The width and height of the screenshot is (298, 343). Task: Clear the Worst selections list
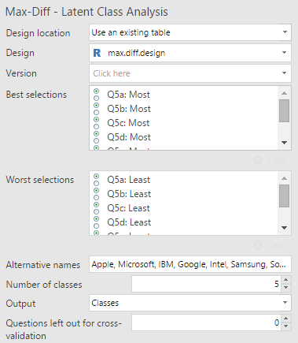[270, 245]
